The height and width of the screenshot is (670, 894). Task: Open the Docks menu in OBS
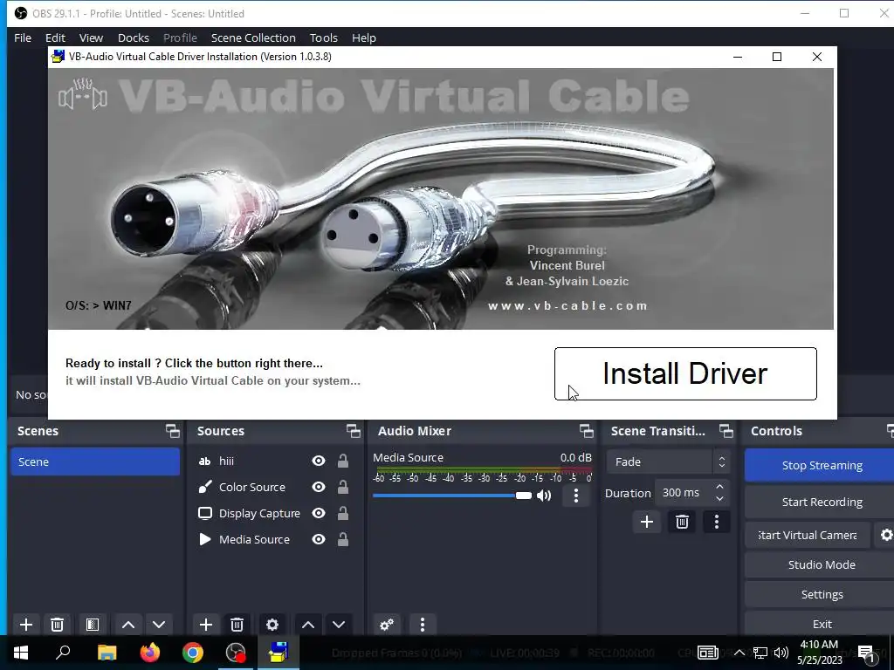coord(134,38)
